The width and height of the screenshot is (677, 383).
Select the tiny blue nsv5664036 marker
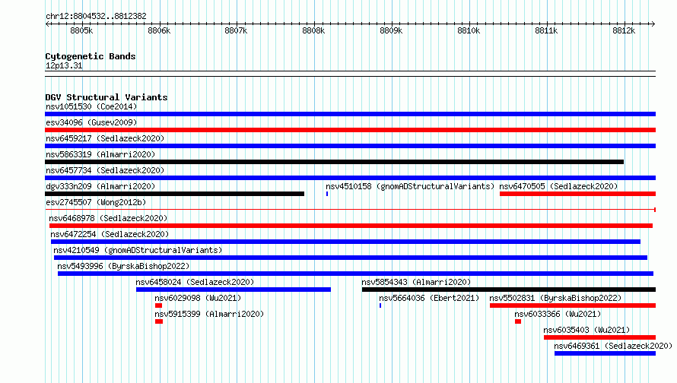click(x=380, y=305)
